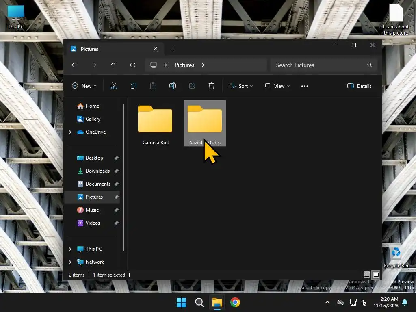Click the pin icon next to Downloads
This screenshot has height=312, width=416.
[116, 171]
